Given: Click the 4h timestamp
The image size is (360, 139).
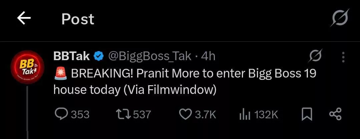Looking at the screenshot, I should [x=208, y=56].
